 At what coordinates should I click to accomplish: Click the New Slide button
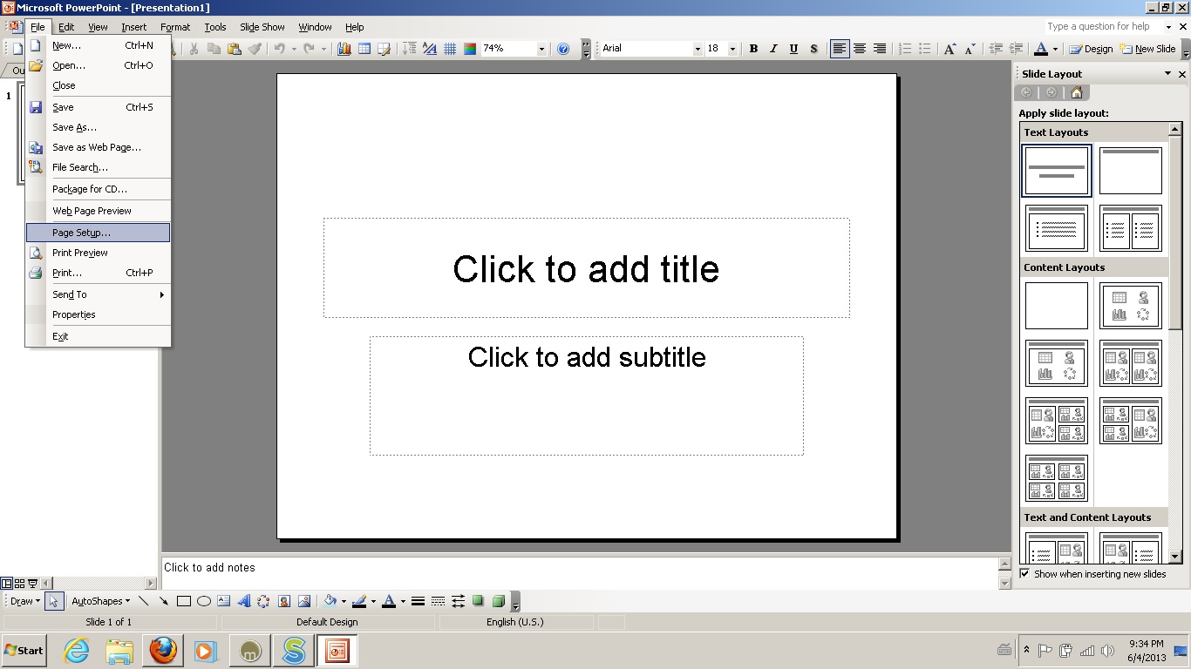1147,49
